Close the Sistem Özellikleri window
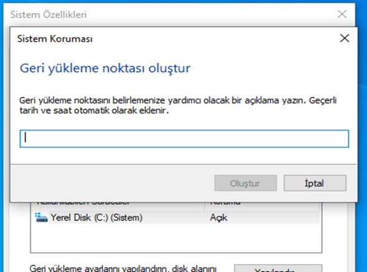Viewport: 367px width, 272px height. (x=342, y=14)
